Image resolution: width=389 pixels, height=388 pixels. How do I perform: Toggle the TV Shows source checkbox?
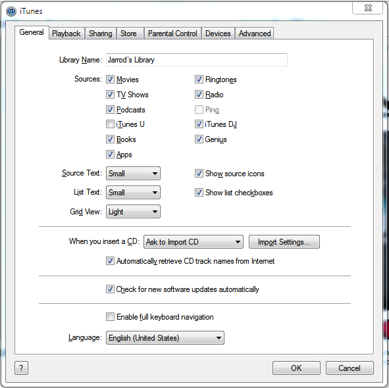pos(110,95)
